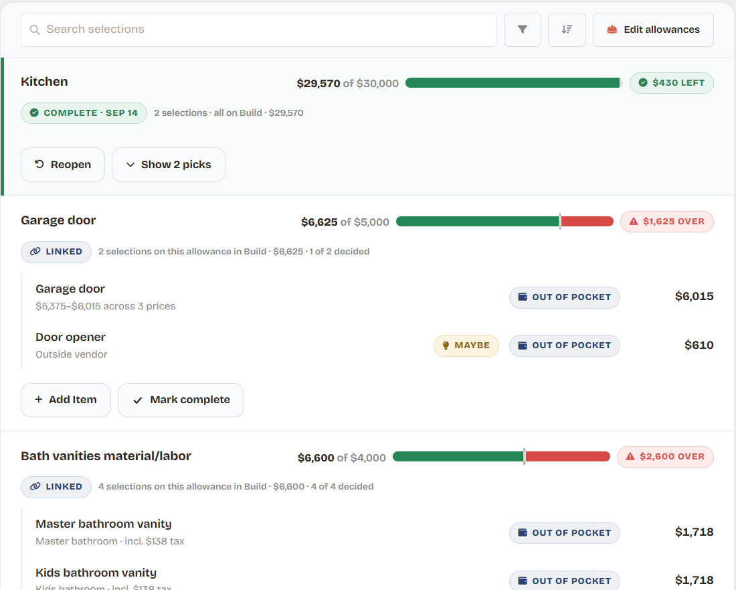Click the $1,625 OVER warning badge

667,222
